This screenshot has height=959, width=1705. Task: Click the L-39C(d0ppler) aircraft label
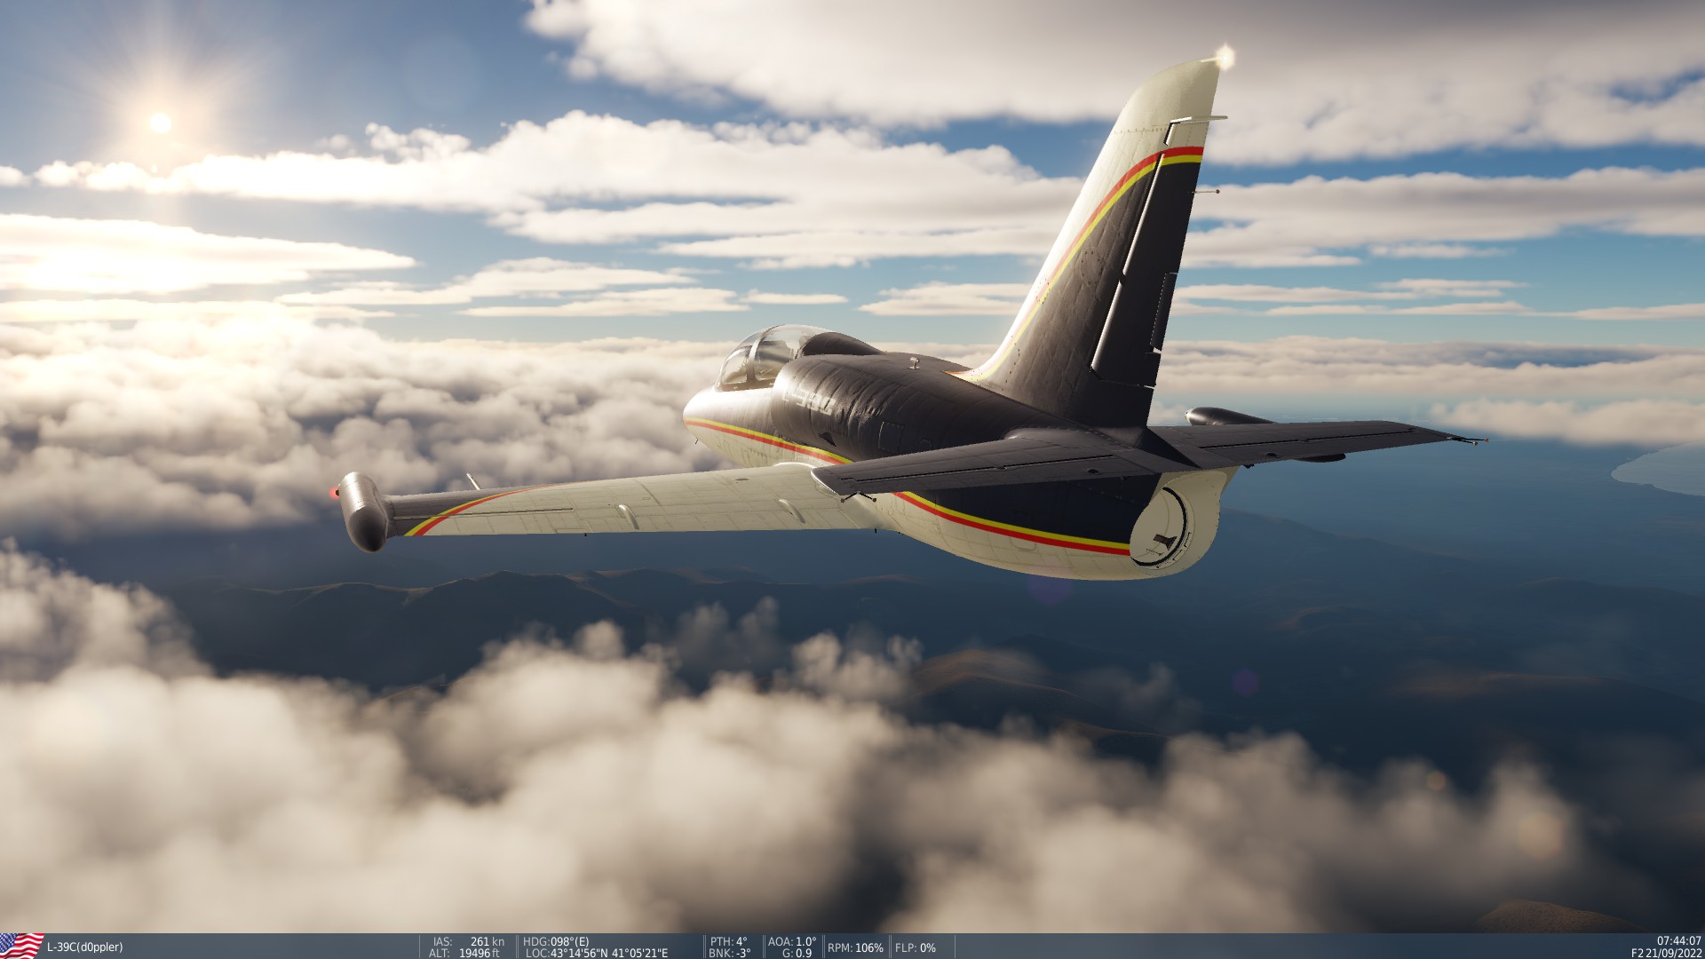click(x=85, y=947)
